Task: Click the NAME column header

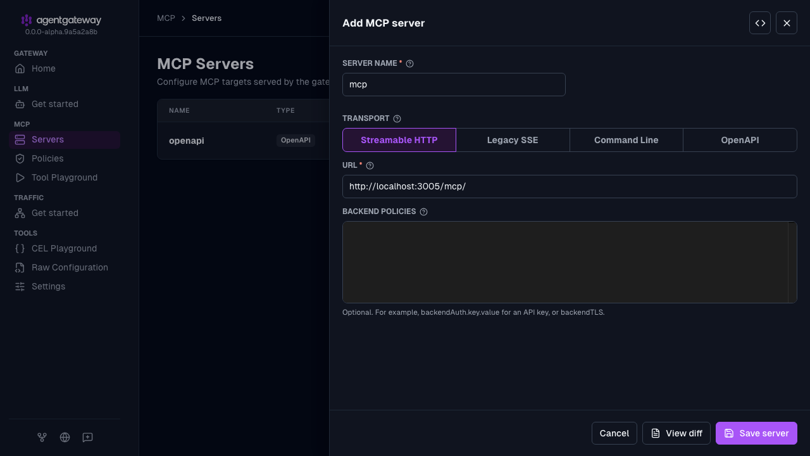Action: (179, 110)
